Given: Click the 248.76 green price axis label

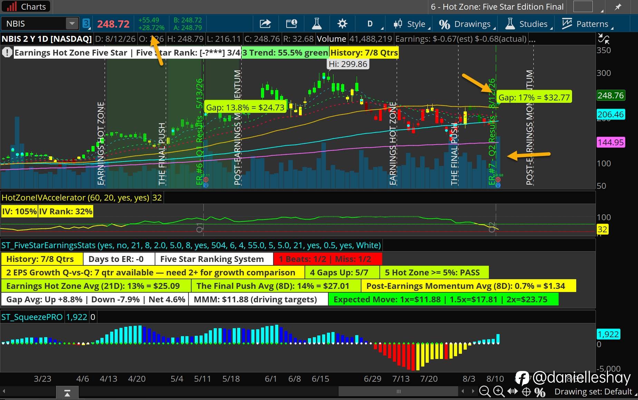Looking at the screenshot, I should pyautogui.click(x=611, y=96).
